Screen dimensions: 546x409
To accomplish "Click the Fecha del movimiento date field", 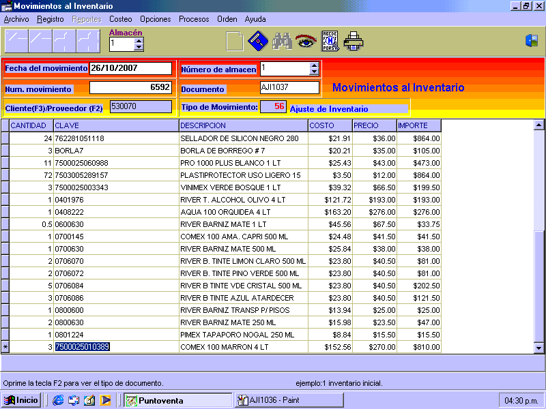I will click(x=130, y=68).
